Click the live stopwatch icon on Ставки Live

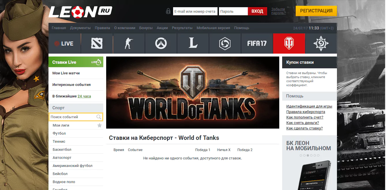96,62
